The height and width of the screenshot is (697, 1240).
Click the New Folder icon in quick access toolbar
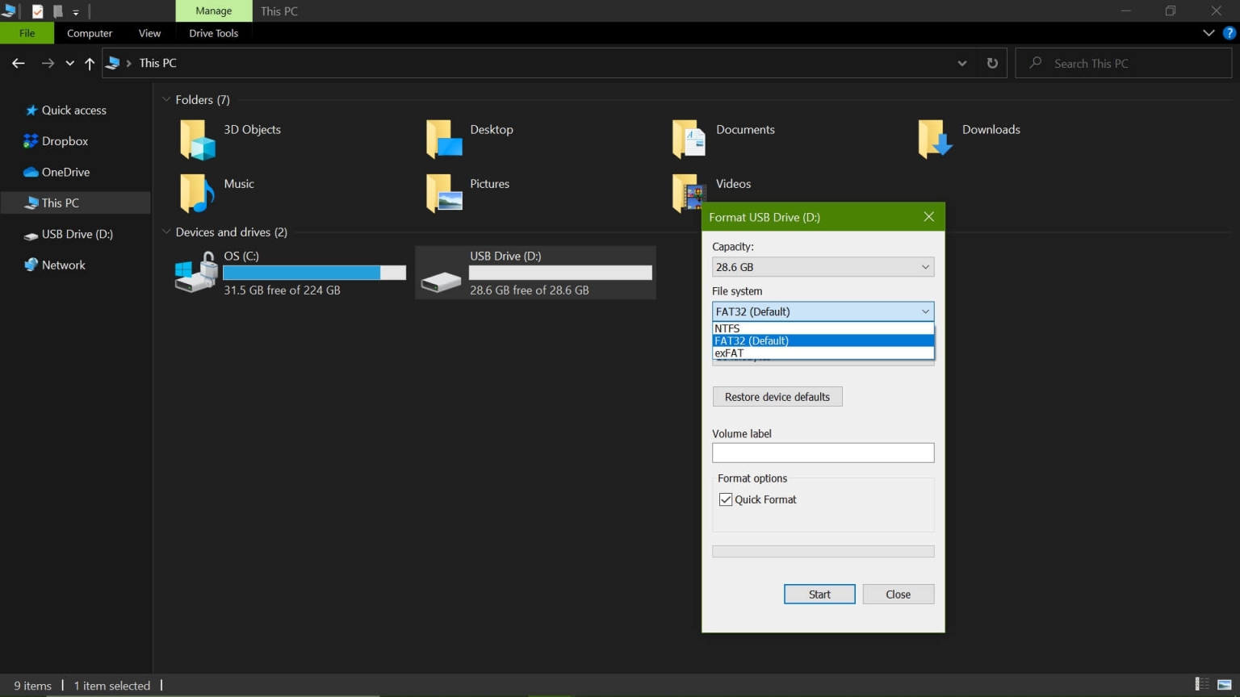(58, 11)
